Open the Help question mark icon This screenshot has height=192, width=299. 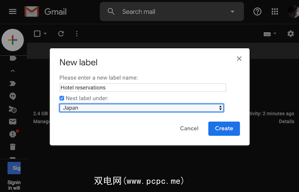point(257,12)
